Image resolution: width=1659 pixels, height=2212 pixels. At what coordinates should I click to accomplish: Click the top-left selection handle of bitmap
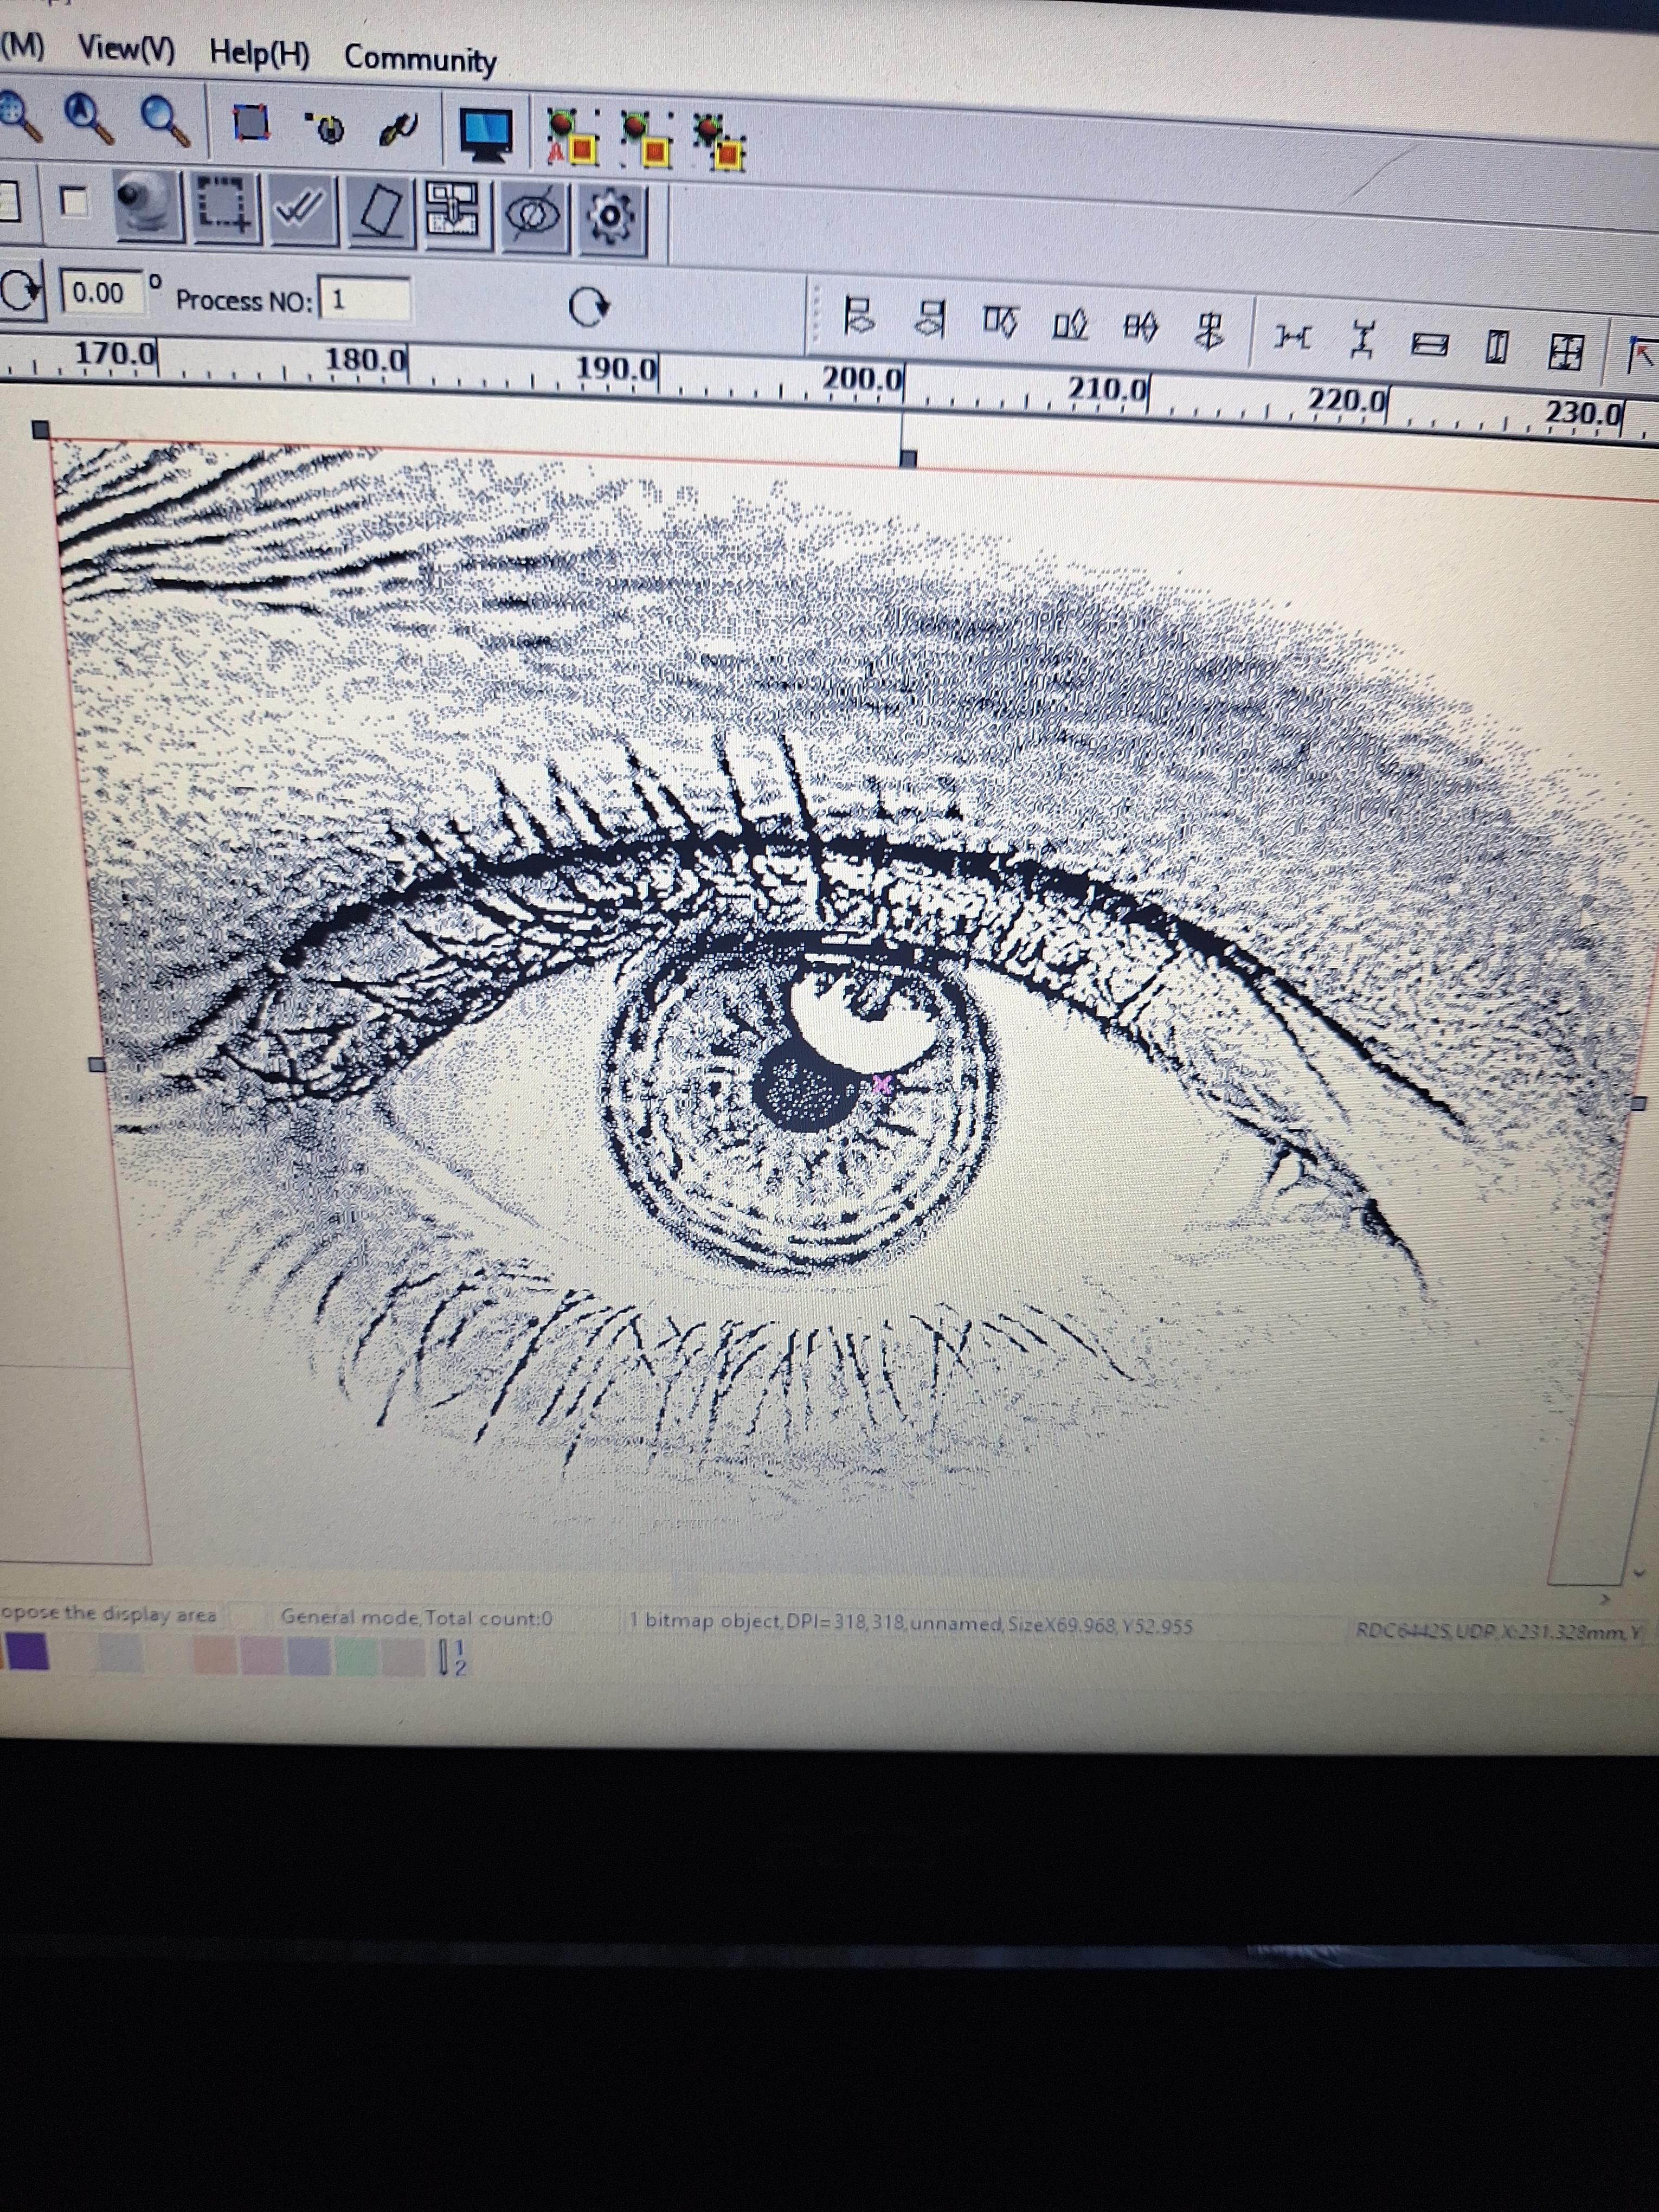tap(40, 430)
